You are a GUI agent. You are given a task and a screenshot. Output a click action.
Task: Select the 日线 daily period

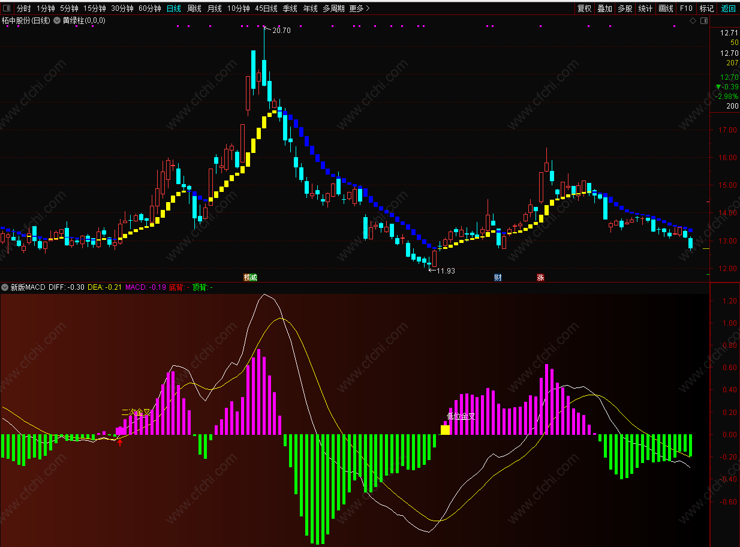pos(174,8)
